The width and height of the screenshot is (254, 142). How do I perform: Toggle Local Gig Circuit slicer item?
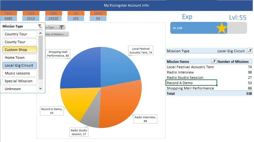pos(20,65)
